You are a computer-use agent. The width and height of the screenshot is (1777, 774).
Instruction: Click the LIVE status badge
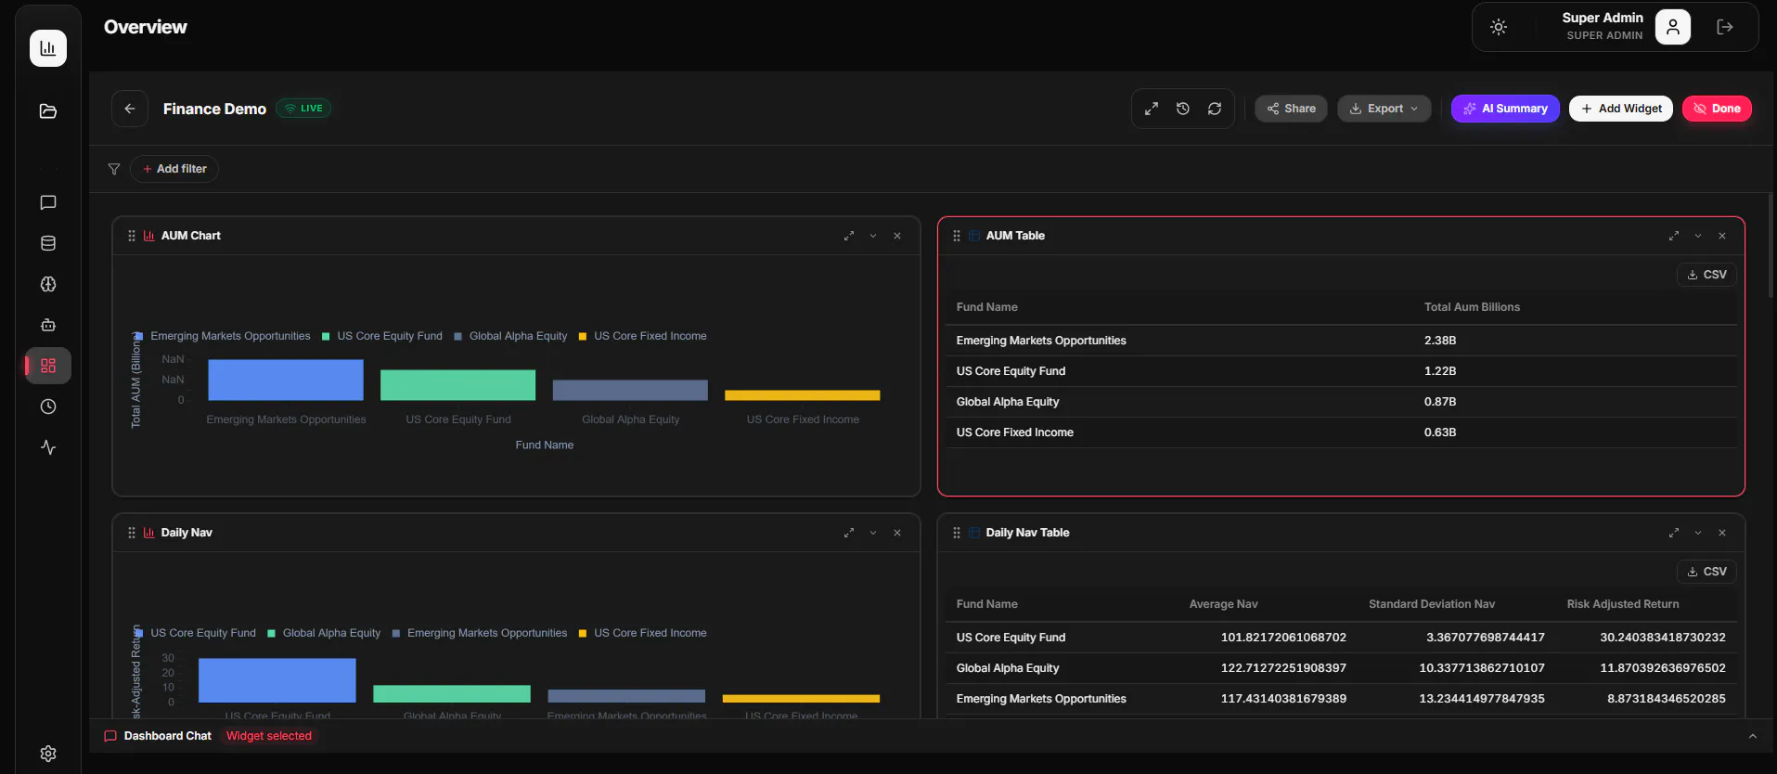point(303,109)
